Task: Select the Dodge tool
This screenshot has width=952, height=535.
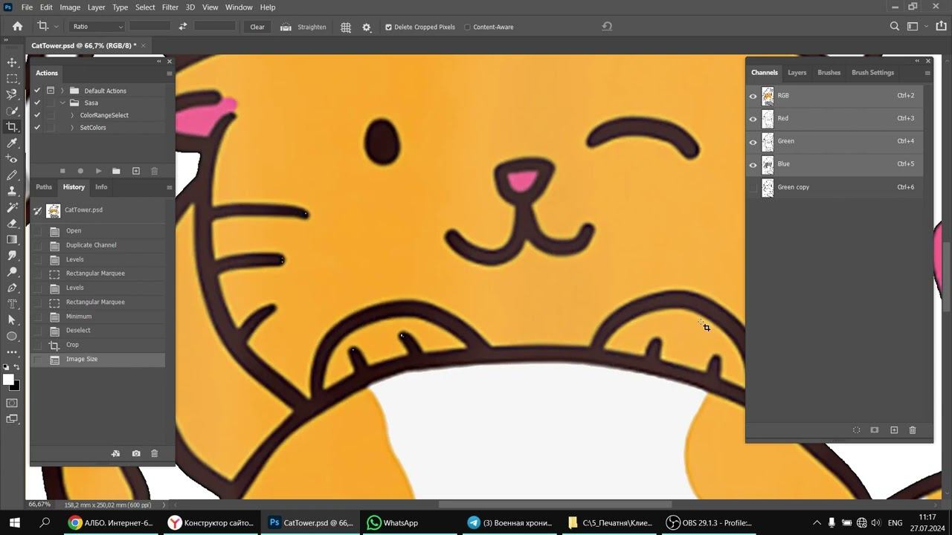Action: tap(12, 271)
